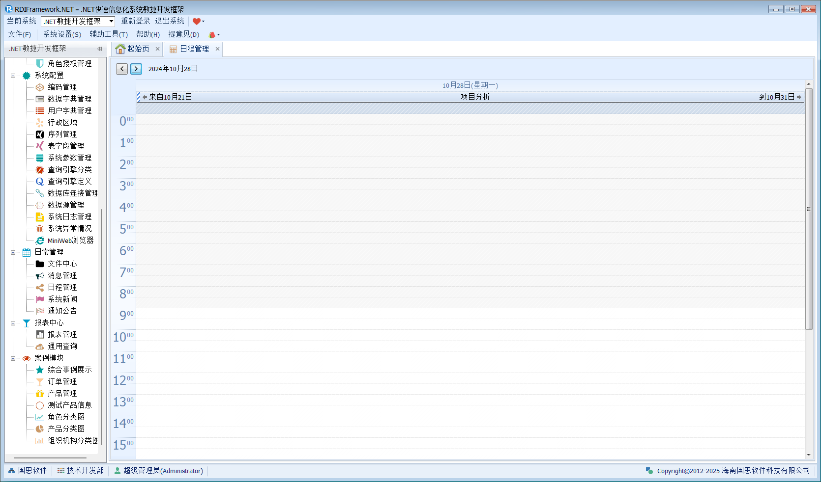Image resolution: width=821 pixels, height=482 pixels.
Task: Select the 项目分析 all-day event
Action: coord(474,97)
